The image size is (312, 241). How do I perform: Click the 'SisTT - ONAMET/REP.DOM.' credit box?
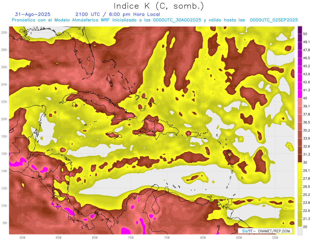point(265,231)
